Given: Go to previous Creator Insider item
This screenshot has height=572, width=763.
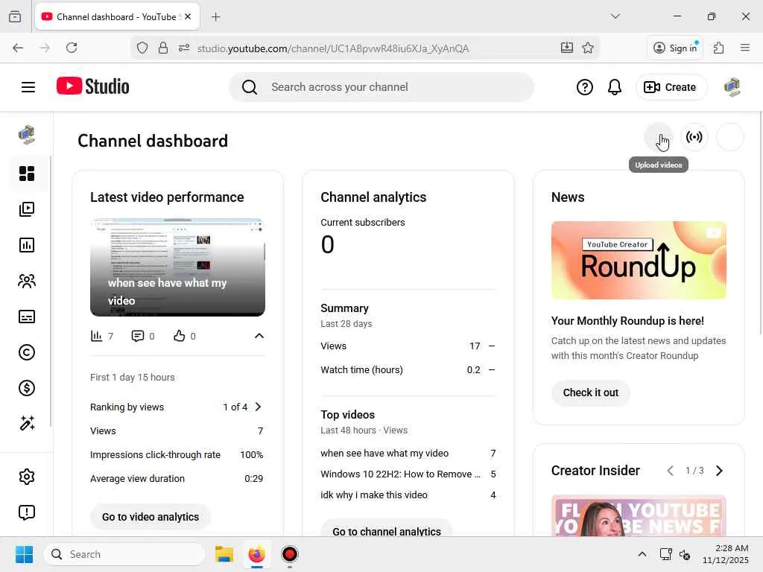Looking at the screenshot, I should pos(671,471).
